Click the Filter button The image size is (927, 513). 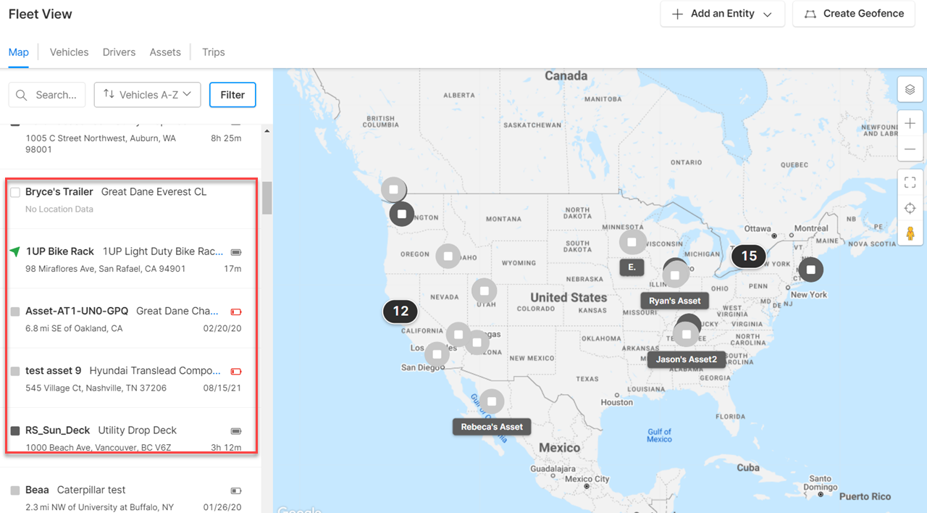pyautogui.click(x=232, y=95)
